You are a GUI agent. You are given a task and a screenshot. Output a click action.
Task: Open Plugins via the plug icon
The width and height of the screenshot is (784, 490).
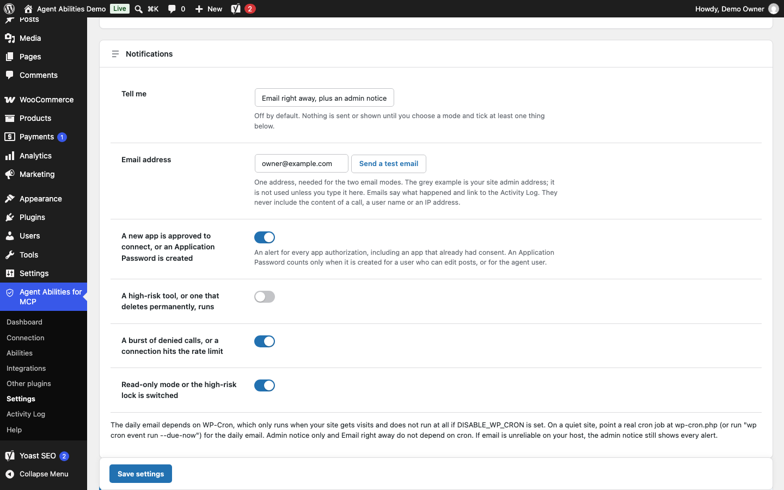tap(10, 217)
